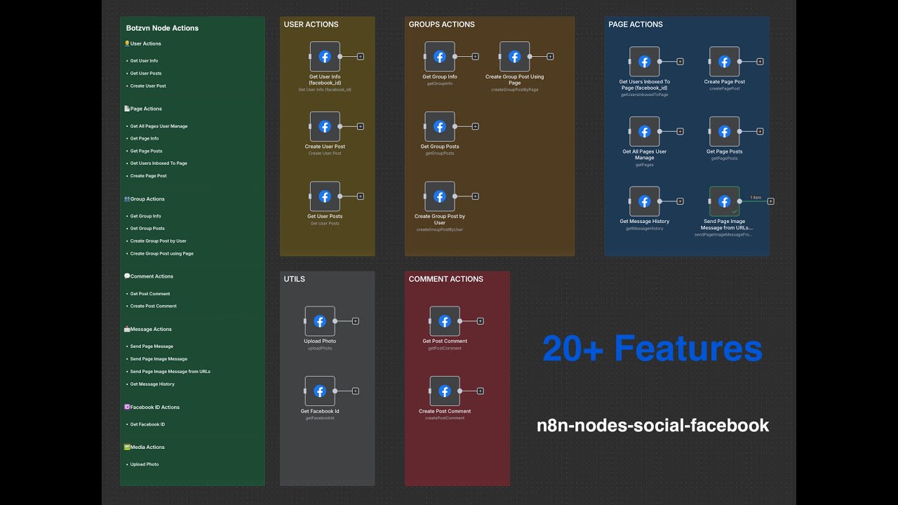This screenshot has width=898, height=505.
Task: Add node after Create Page Post
Action: [760, 61]
